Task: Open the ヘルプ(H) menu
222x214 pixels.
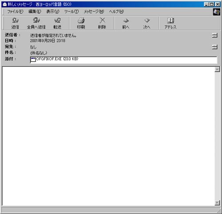Action: 116,12
